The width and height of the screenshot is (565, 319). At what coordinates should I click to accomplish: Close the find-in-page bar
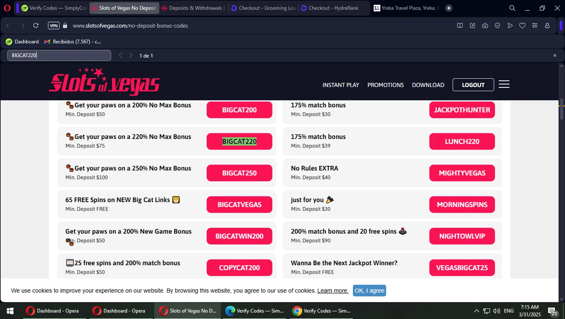554,55
